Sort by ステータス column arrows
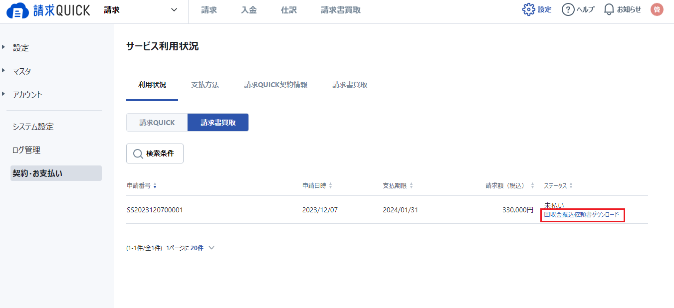674x308 pixels. click(x=571, y=186)
